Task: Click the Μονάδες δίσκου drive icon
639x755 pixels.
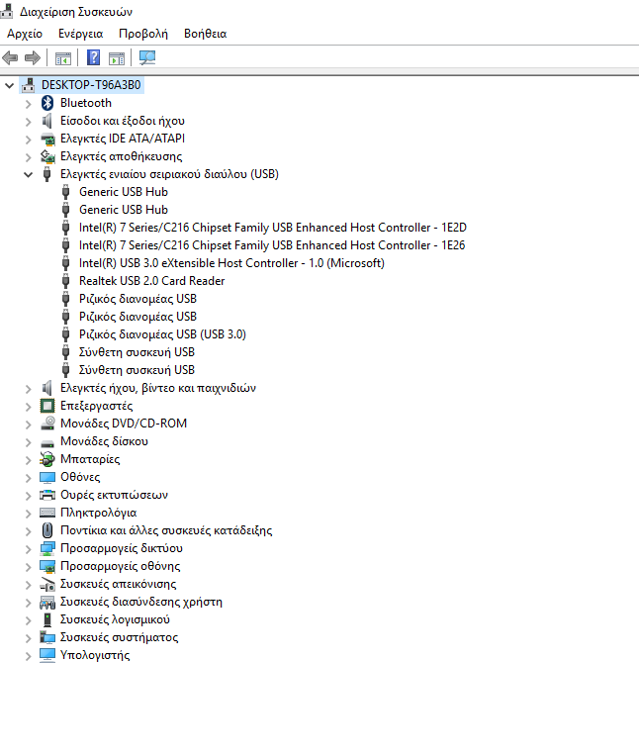Action: pos(47,442)
